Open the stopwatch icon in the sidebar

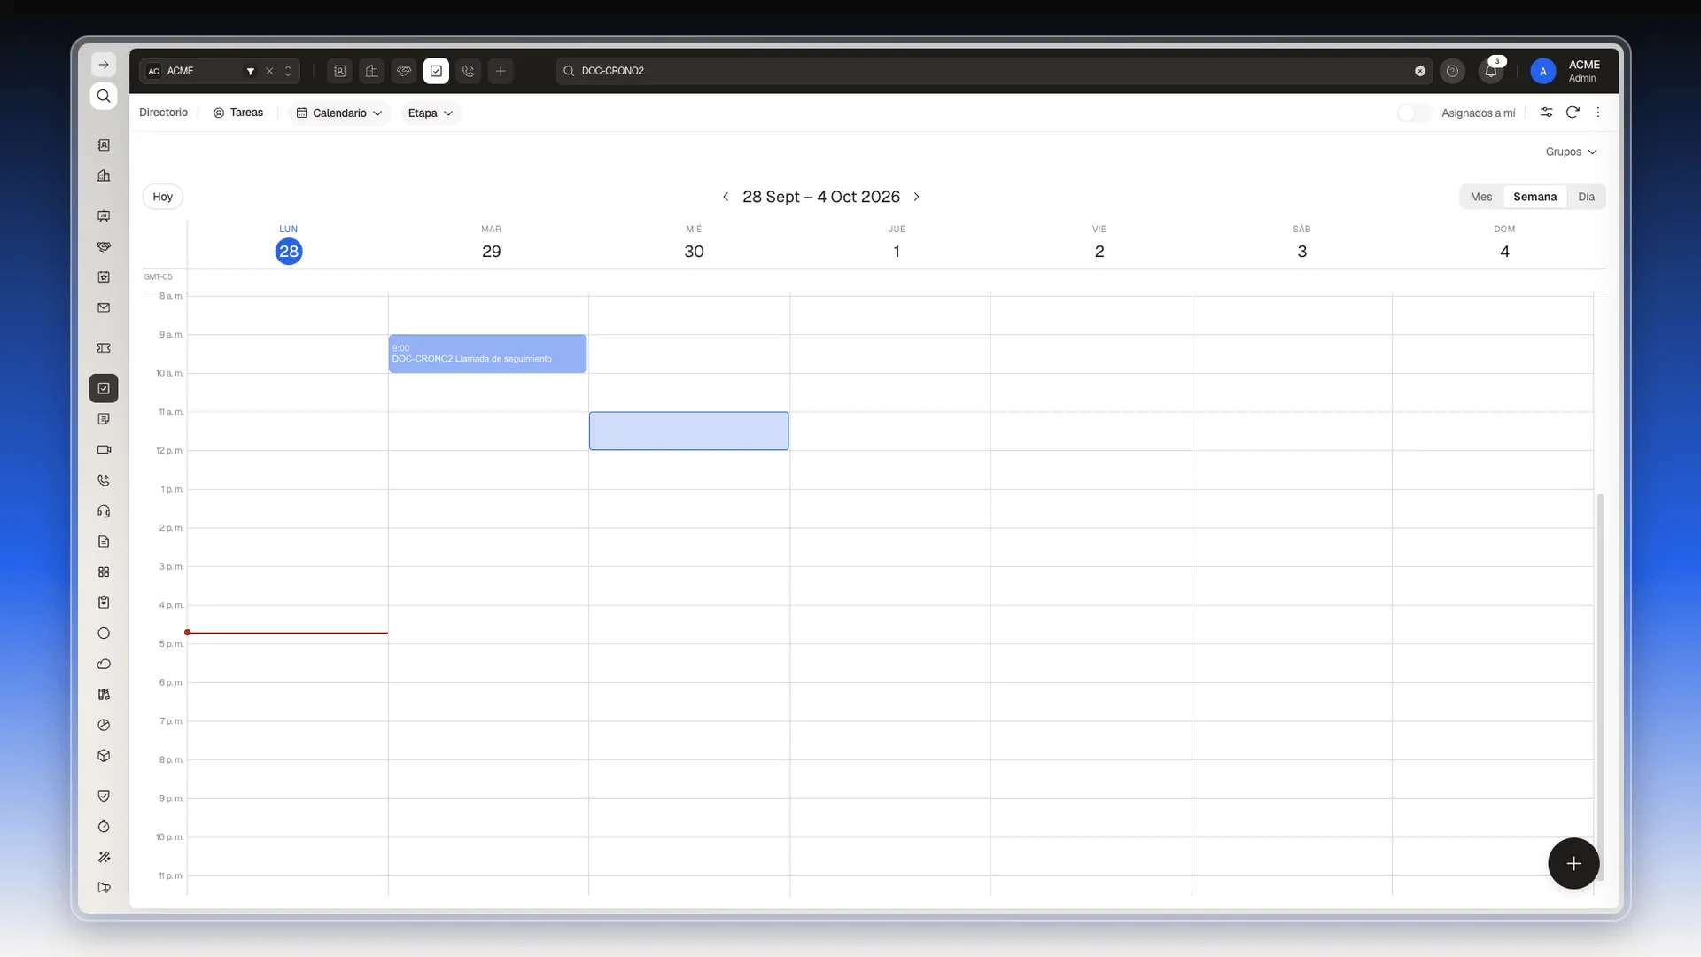(104, 827)
